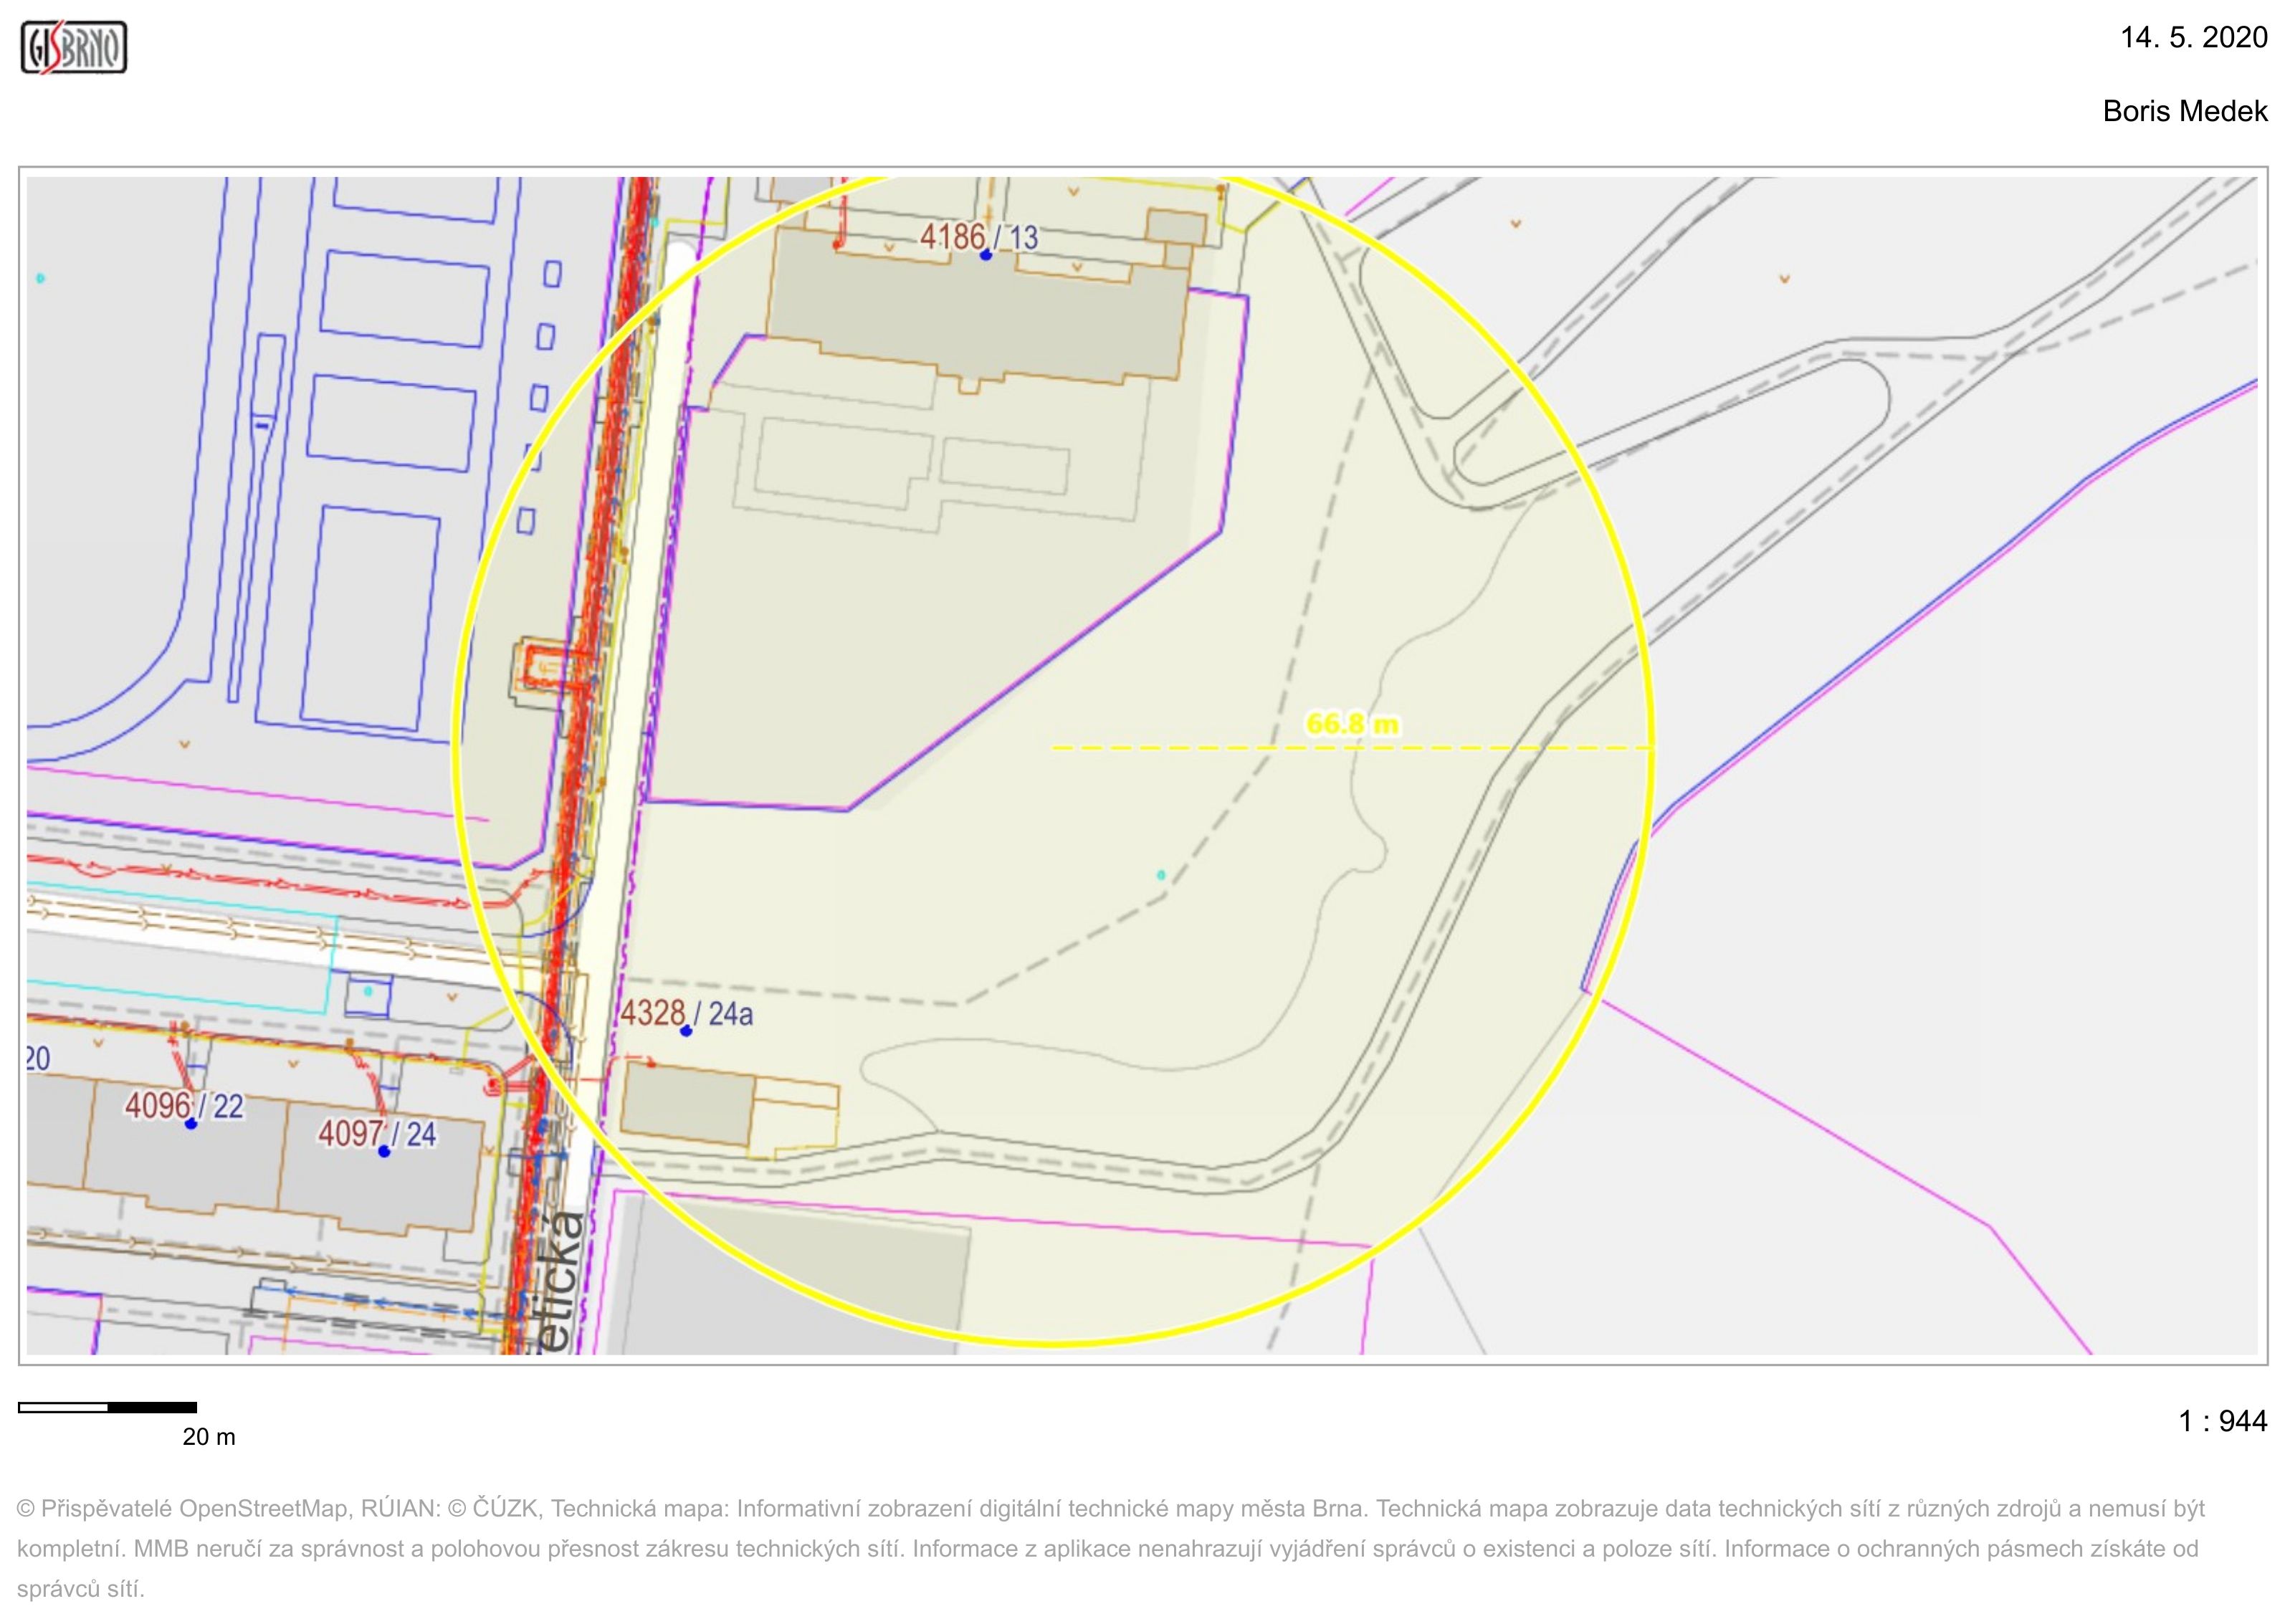
Task: Click the blue point under 4097 / 24
Action: pos(384,1152)
